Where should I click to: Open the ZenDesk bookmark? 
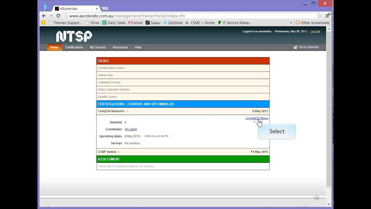click(173, 23)
